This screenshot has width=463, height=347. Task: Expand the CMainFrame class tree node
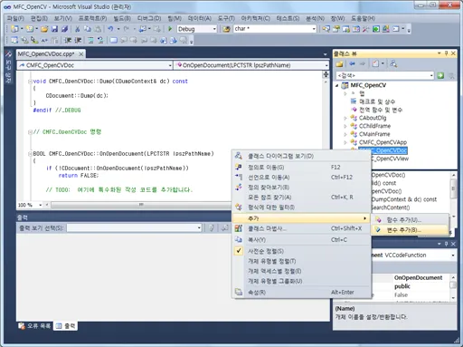(x=345, y=134)
